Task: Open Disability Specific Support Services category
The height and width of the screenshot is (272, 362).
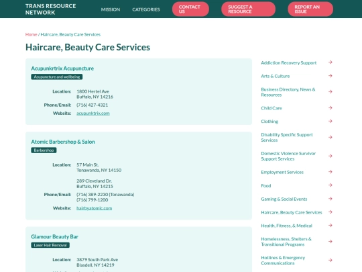Action: (287, 138)
